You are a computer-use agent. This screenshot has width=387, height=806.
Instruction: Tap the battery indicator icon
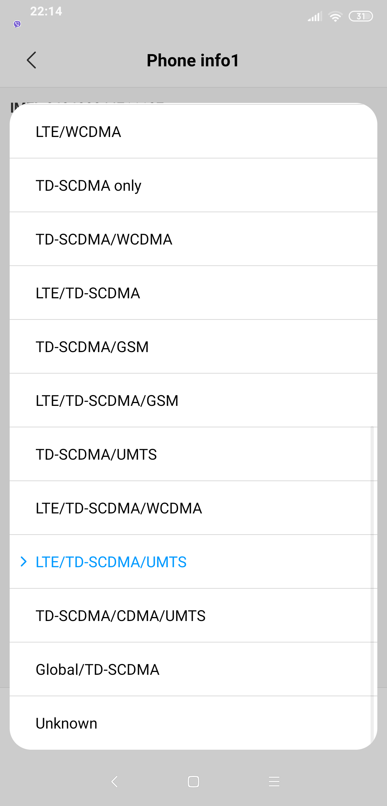360,16
